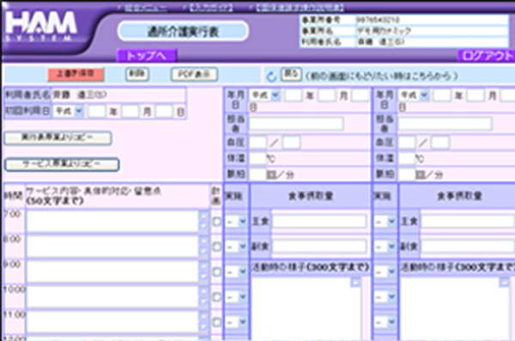The height and width of the screenshot is (341, 515).
Task: Focus the 初回利用日 day input
Action: 164,112
